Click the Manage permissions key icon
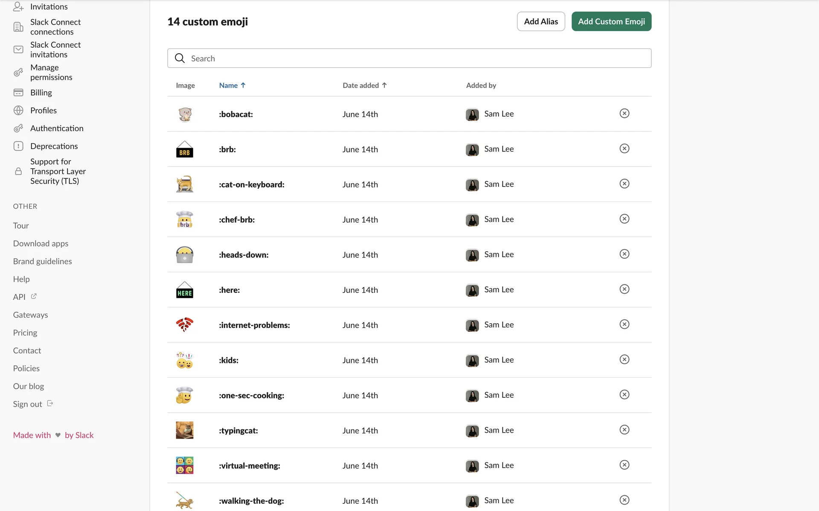This screenshot has width=819, height=511. pyautogui.click(x=18, y=72)
